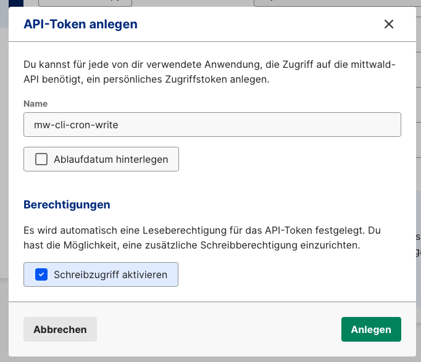
Task: Click the Name input field
Action: [247, 124]
